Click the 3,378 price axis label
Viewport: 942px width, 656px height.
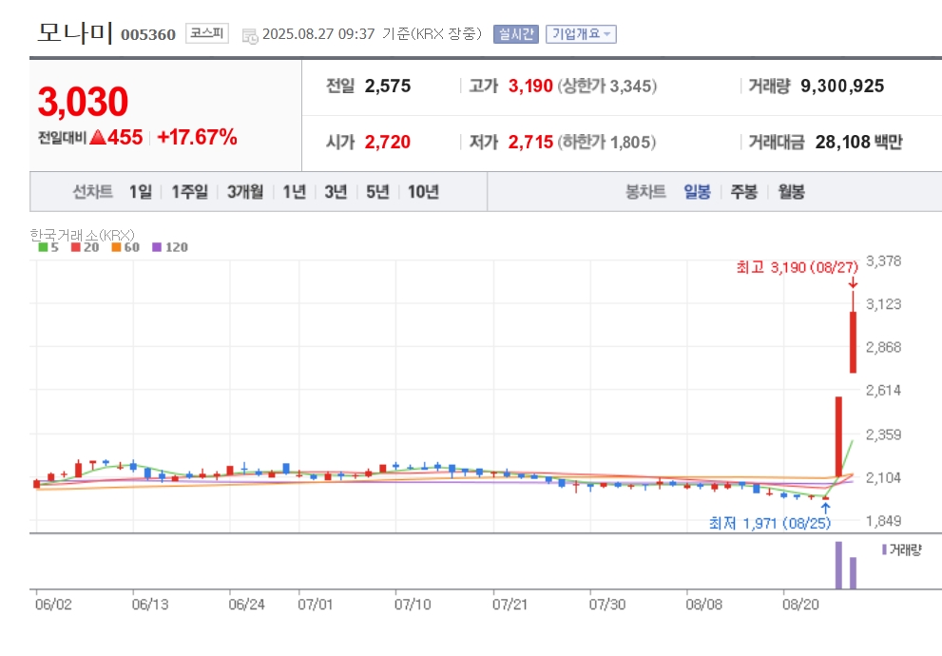(883, 261)
